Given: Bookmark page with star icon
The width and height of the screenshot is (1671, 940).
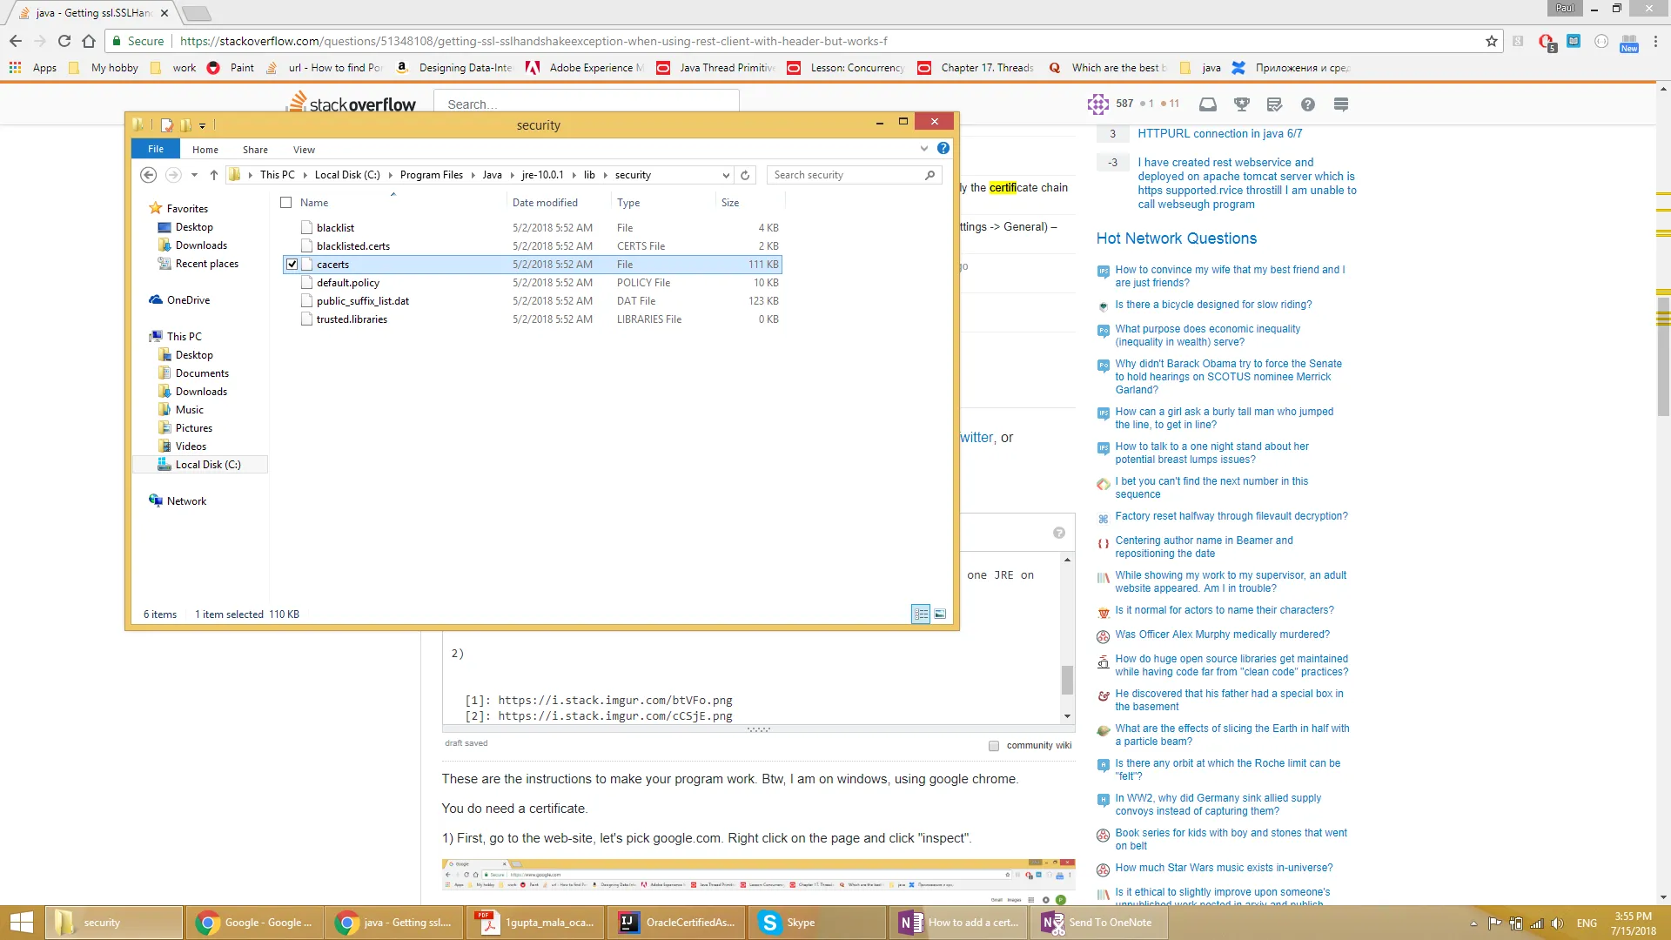Looking at the screenshot, I should [1491, 41].
